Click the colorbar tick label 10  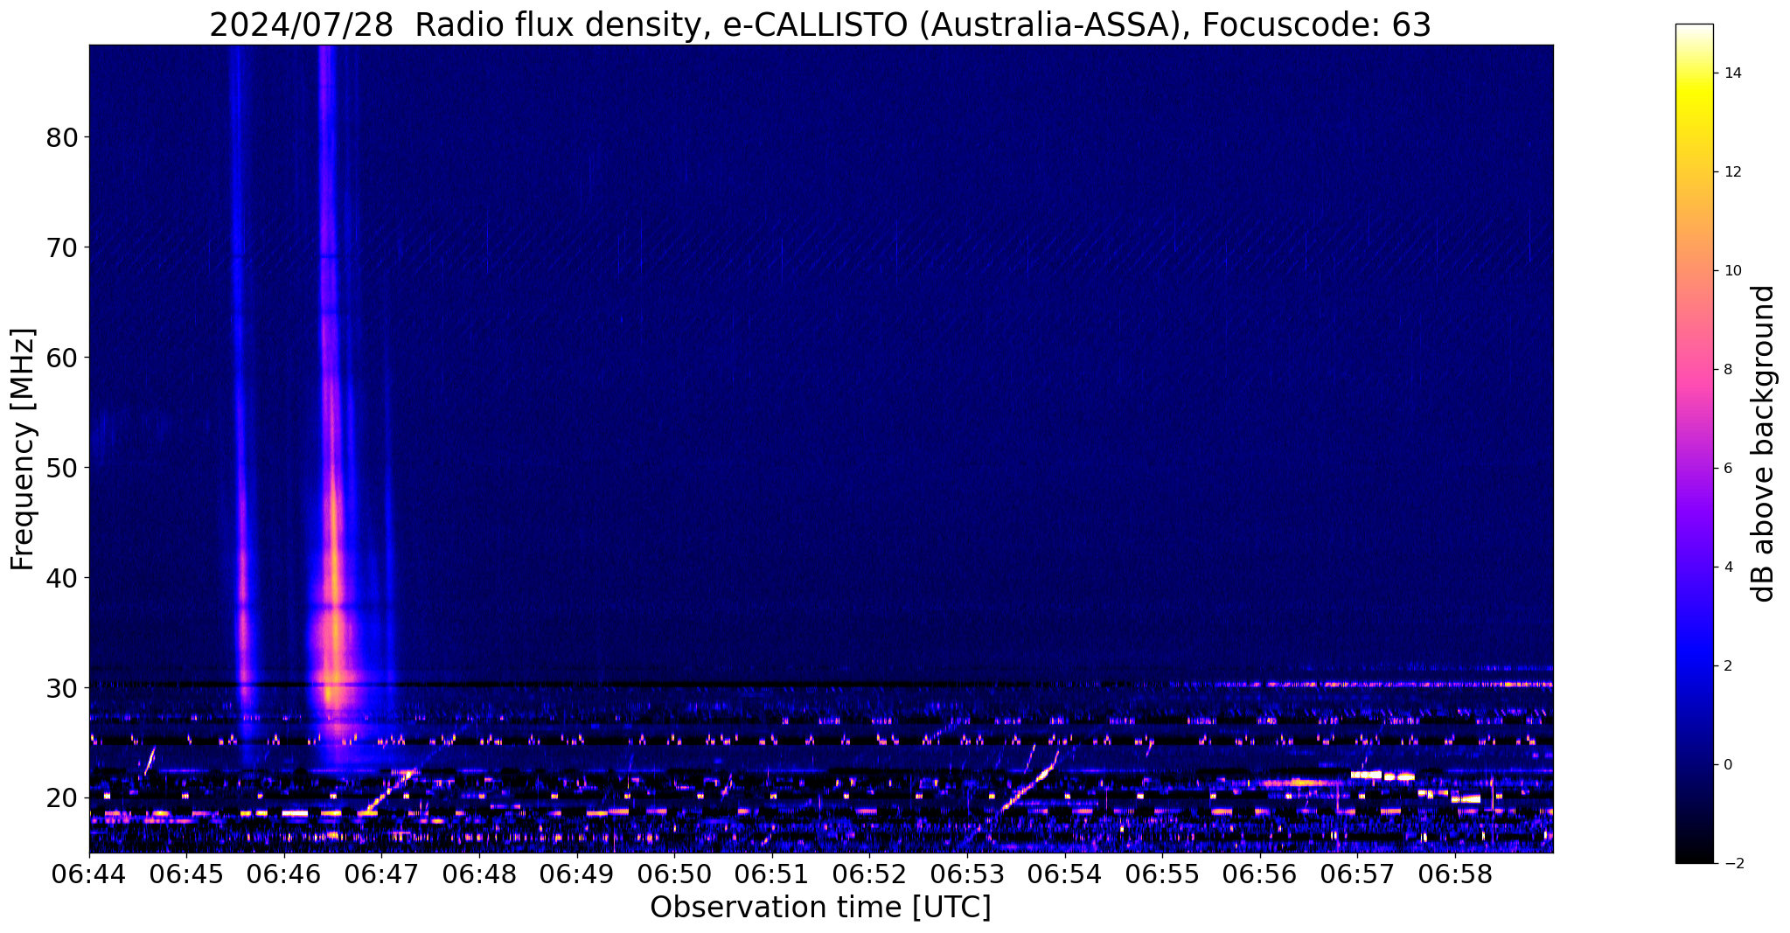pos(1731,271)
